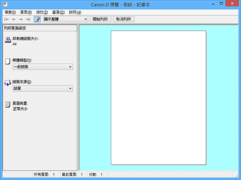Click the 頁面佈置 label

tap(20, 103)
